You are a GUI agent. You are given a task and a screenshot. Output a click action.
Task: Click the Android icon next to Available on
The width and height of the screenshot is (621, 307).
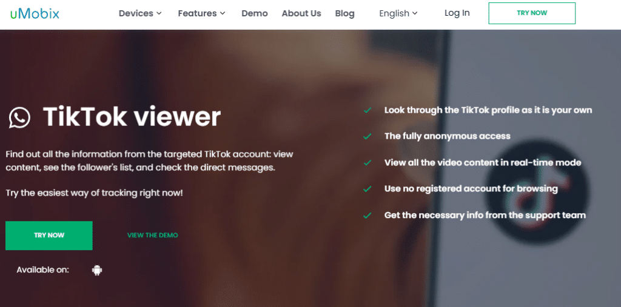[97, 270]
